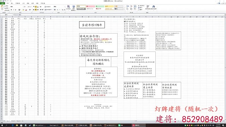Toggle Bottom Align vertical alignment
This screenshot has width=226, height=127.
coord(38,7)
